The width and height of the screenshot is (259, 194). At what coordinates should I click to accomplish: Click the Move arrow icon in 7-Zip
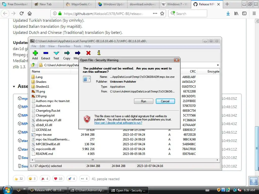(77, 53)
